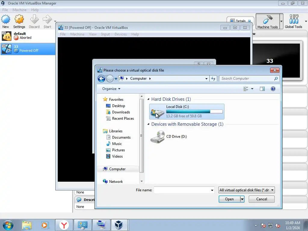Click VirtualBox cube taskbar icon
This screenshot has width=308, height=231.
(x=119, y=225)
